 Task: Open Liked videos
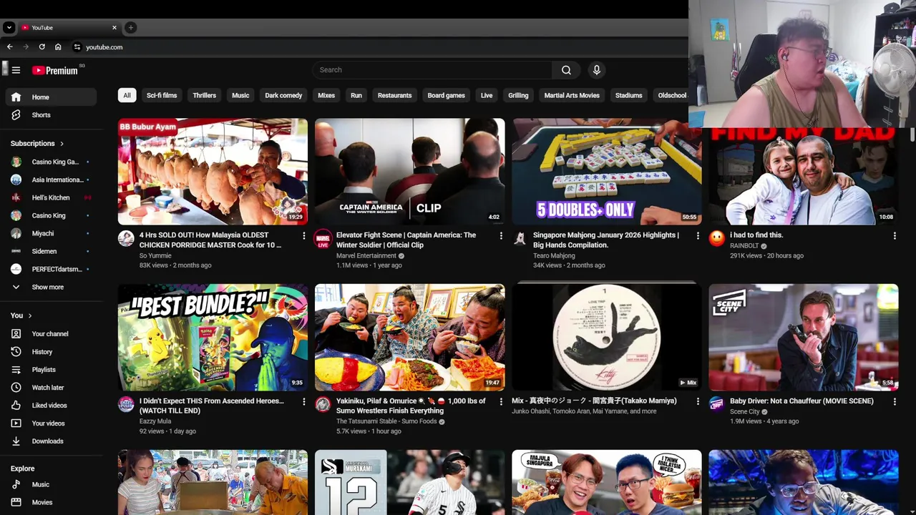coord(50,406)
